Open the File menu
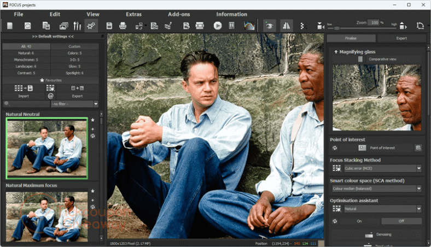The height and width of the screenshot is (247, 431). pos(19,14)
